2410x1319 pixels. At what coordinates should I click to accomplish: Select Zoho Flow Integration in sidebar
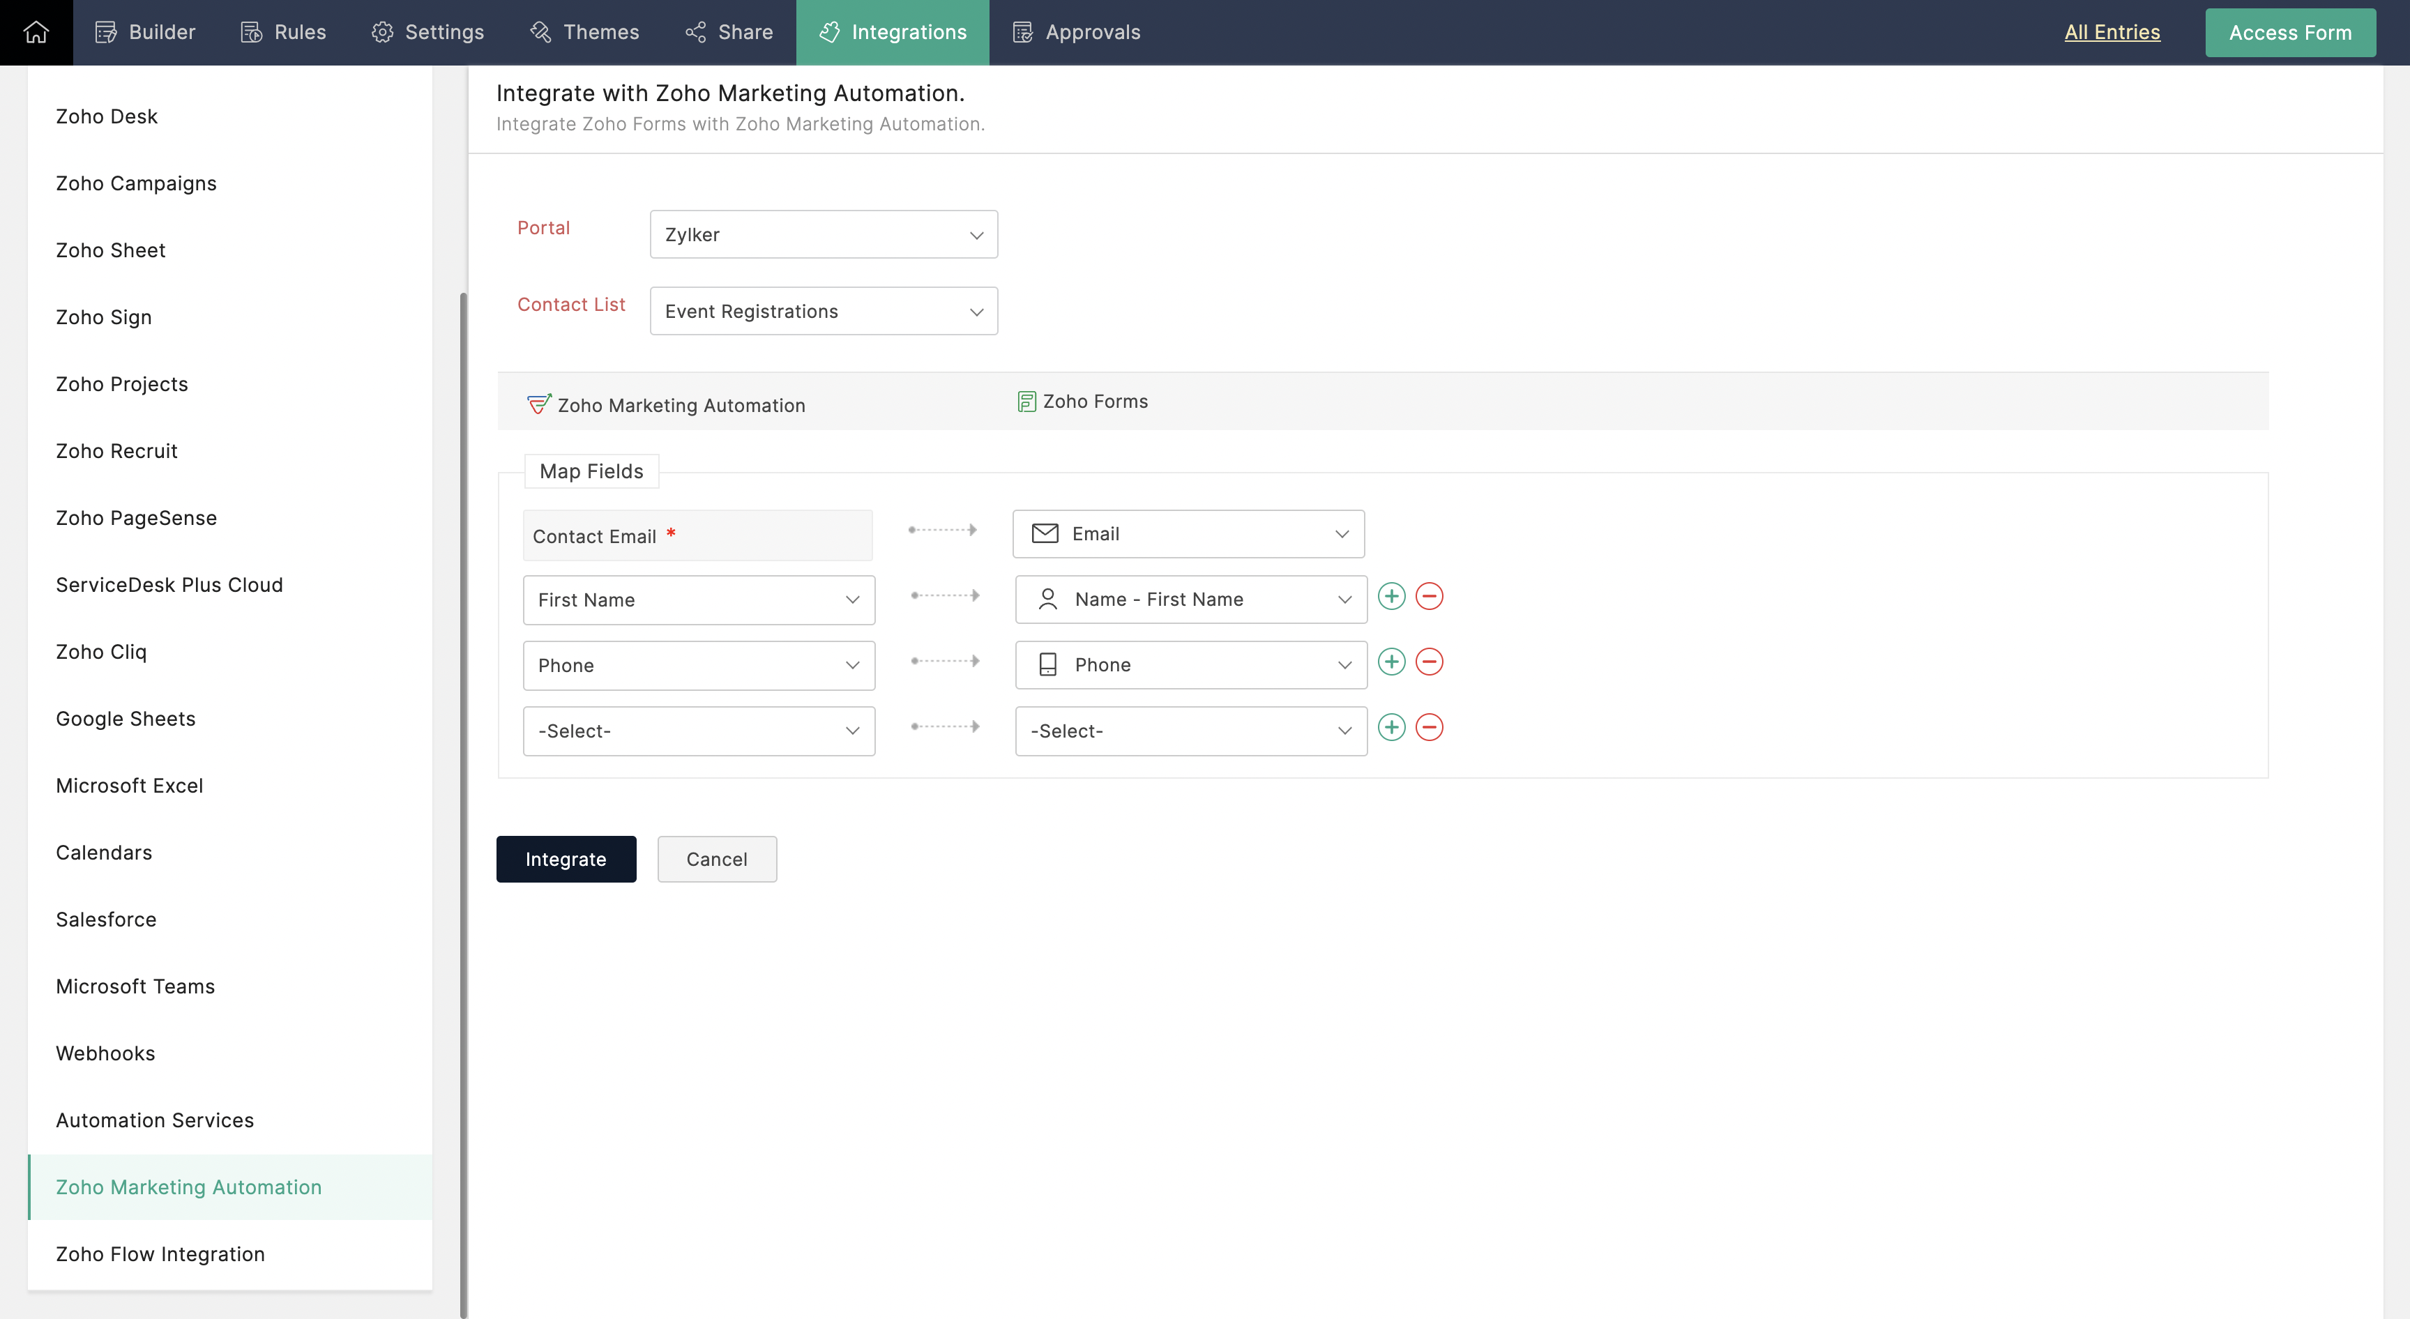[160, 1253]
